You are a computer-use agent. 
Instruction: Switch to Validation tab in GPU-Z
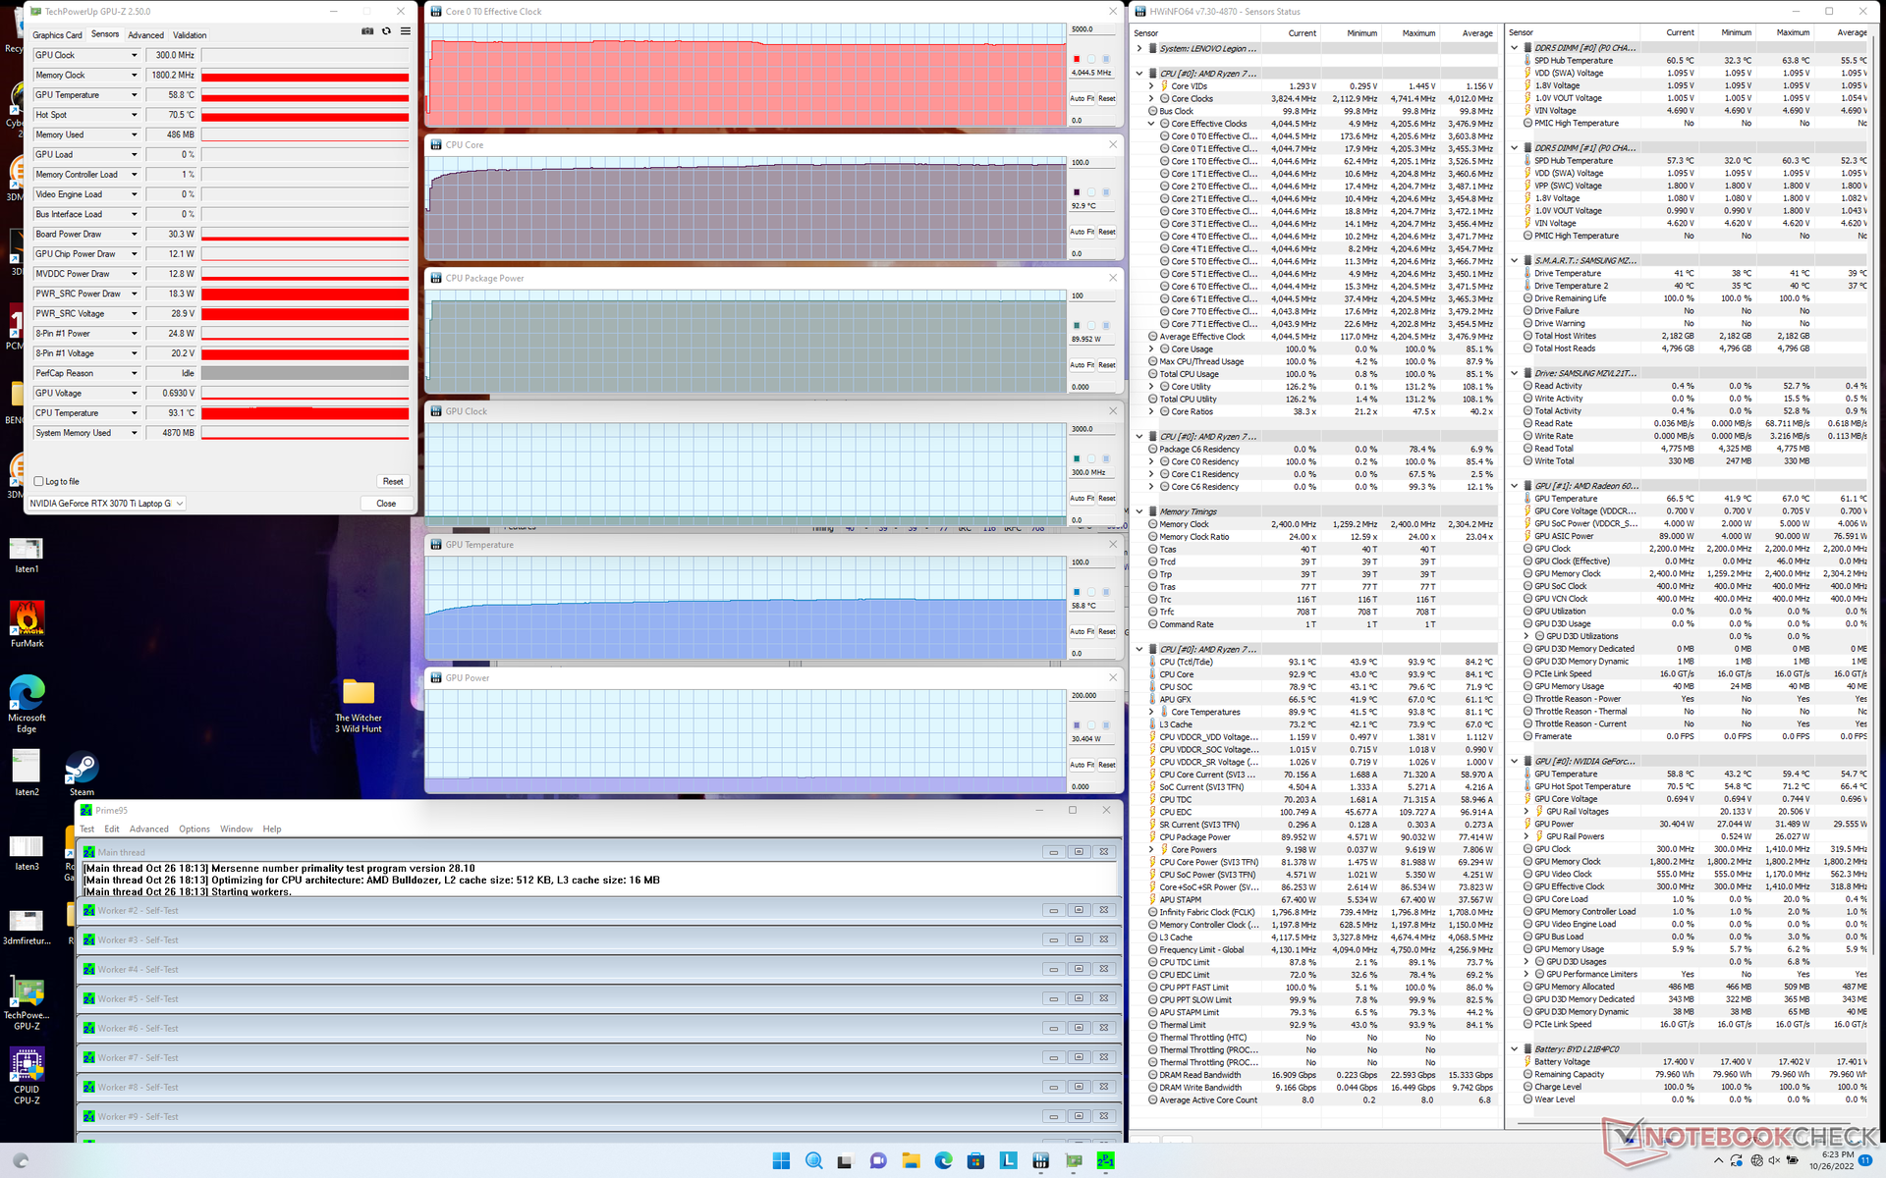[x=190, y=35]
